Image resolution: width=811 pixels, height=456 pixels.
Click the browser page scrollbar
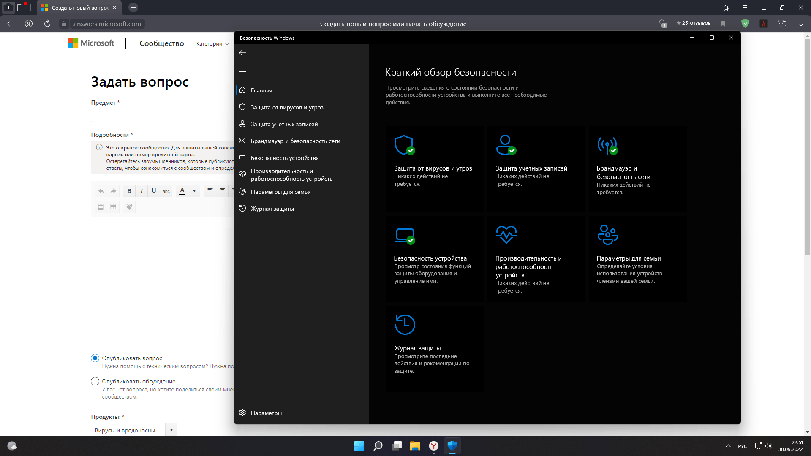pos(807,148)
